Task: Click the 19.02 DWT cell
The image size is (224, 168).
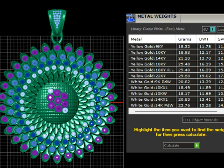Action: pyautogui.click(x=206, y=76)
